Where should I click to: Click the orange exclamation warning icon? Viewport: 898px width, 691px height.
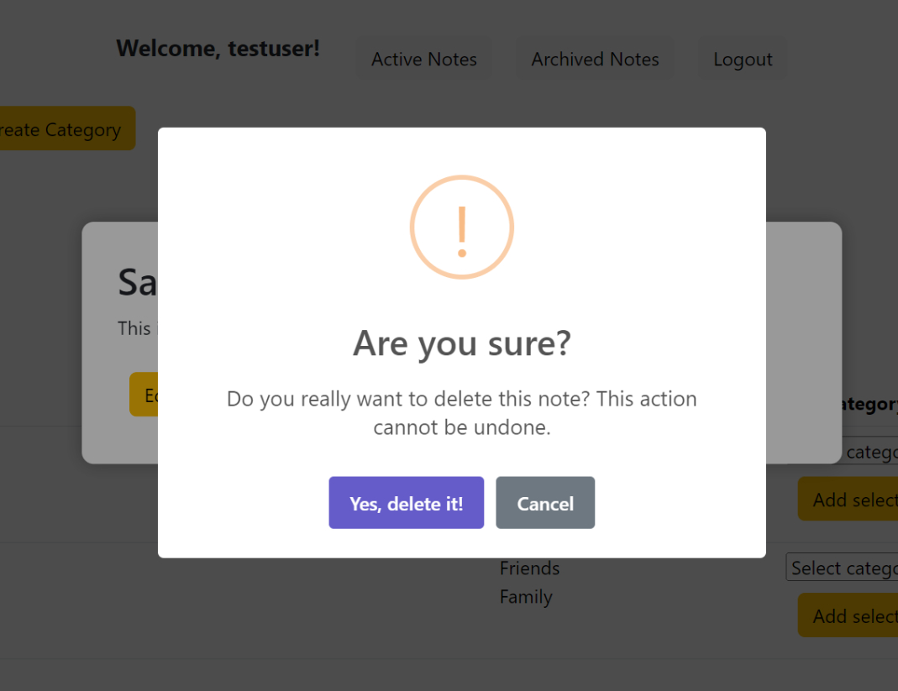(461, 228)
